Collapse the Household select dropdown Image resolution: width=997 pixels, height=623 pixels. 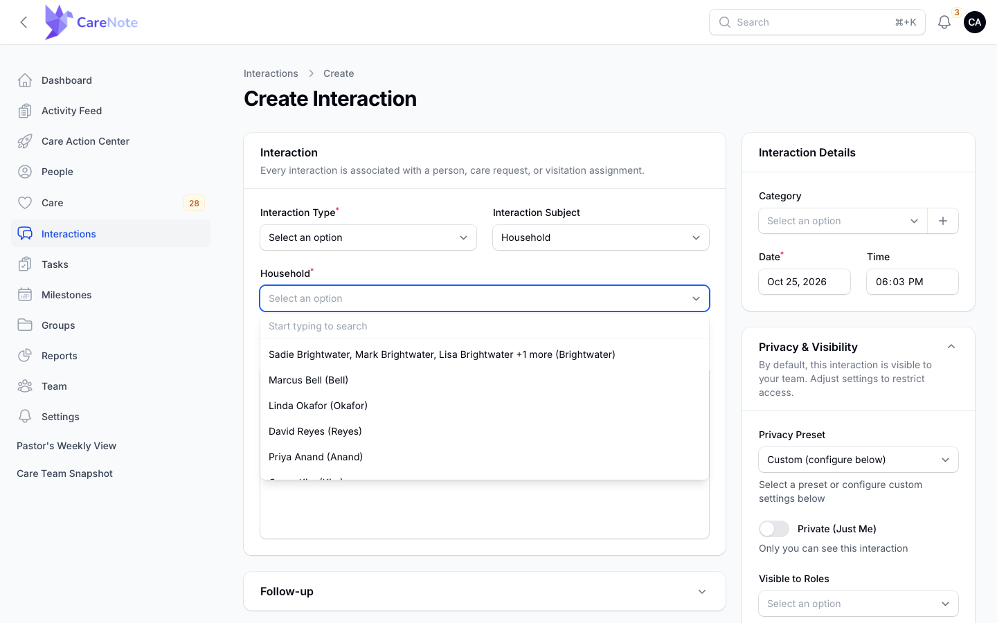485,298
